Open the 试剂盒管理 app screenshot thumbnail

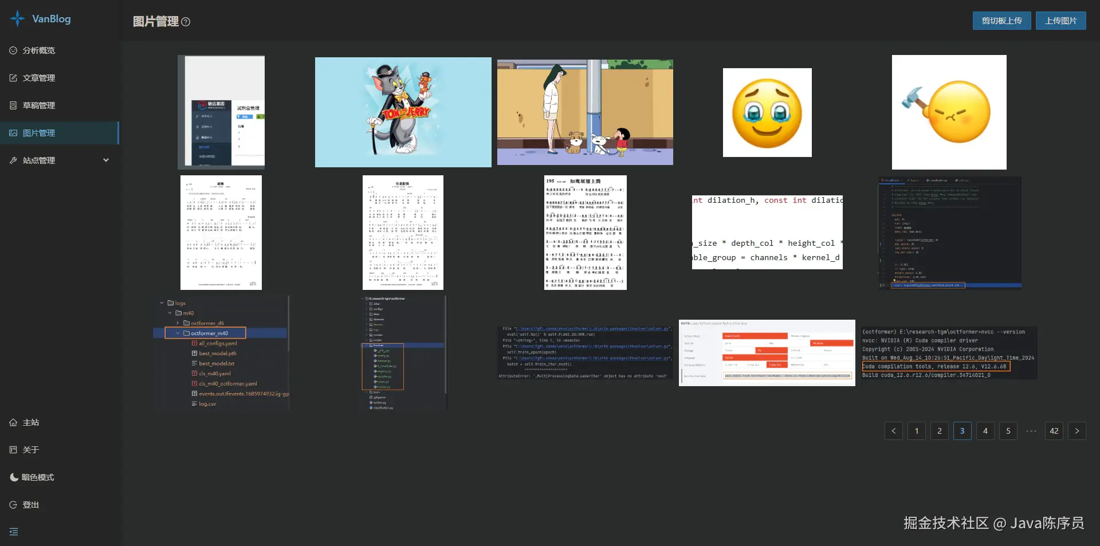point(221,112)
